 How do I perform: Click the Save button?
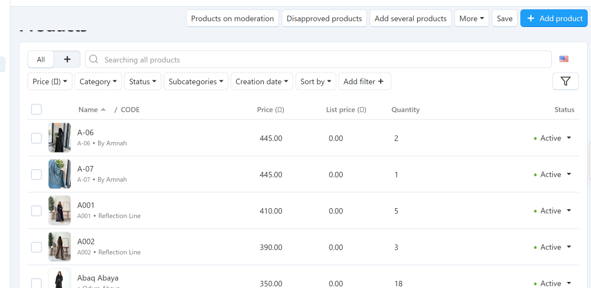point(504,18)
